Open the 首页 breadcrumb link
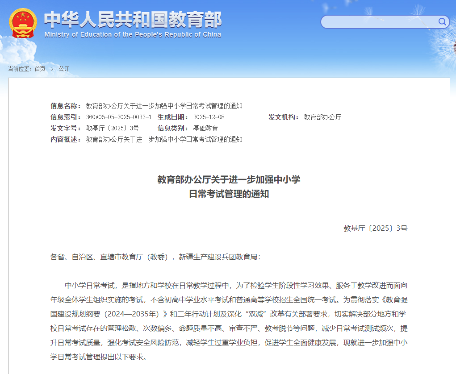 (40, 69)
